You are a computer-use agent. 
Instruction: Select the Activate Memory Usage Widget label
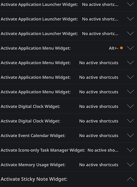tap(33, 165)
